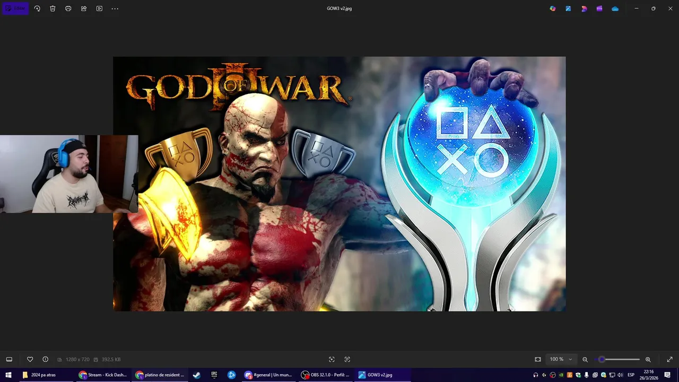Click the microphone tray icon
The height and width of the screenshot is (382, 679).
587,375
